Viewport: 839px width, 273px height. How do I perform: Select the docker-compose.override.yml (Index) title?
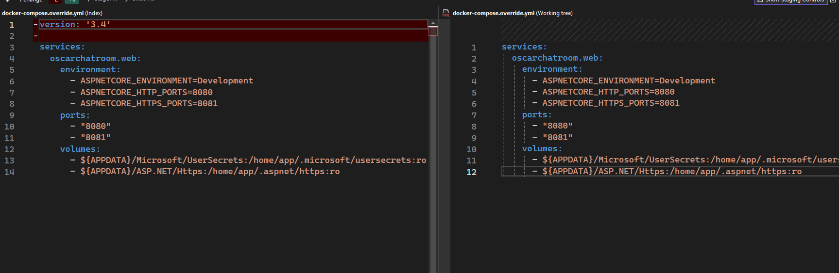point(52,13)
